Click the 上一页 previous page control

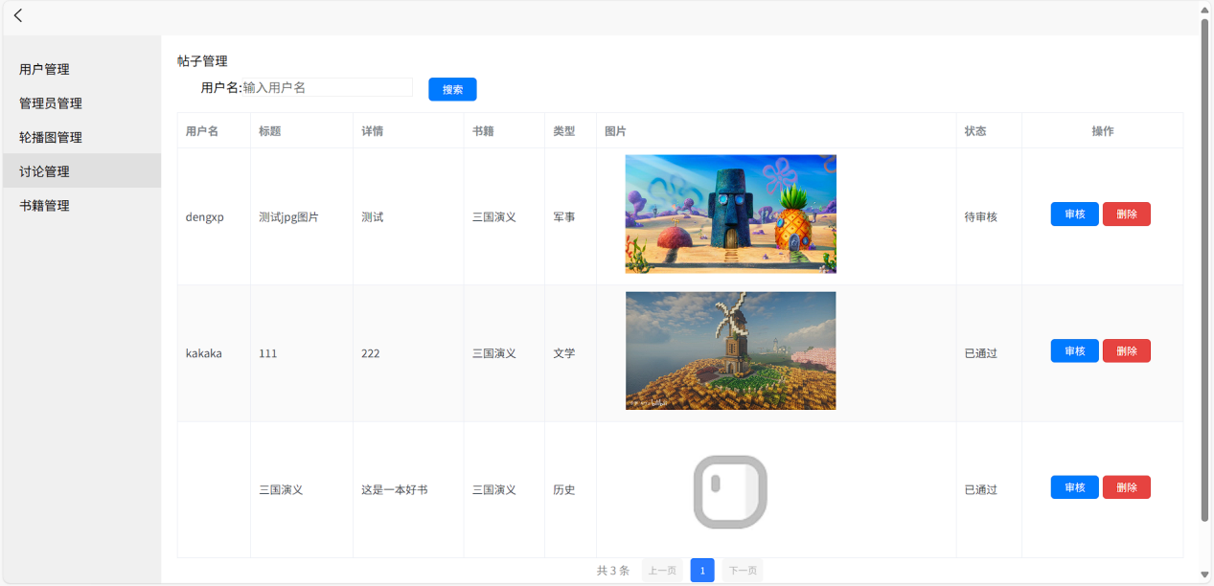(x=662, y=569)
